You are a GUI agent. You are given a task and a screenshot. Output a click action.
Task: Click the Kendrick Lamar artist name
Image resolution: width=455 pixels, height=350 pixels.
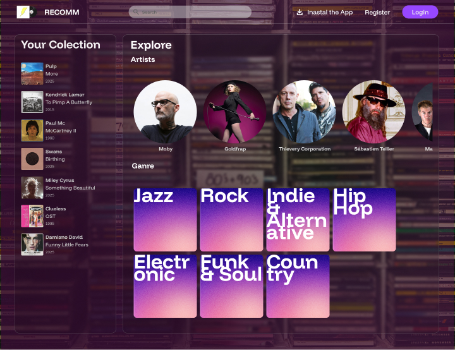64,95
